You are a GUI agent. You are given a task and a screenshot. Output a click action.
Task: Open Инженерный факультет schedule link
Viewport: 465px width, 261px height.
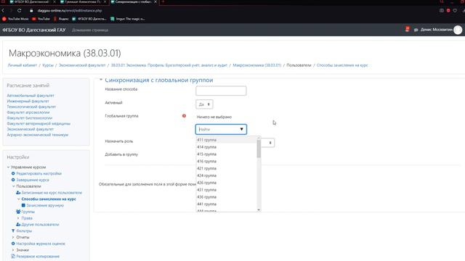click(x=28, y=101)
